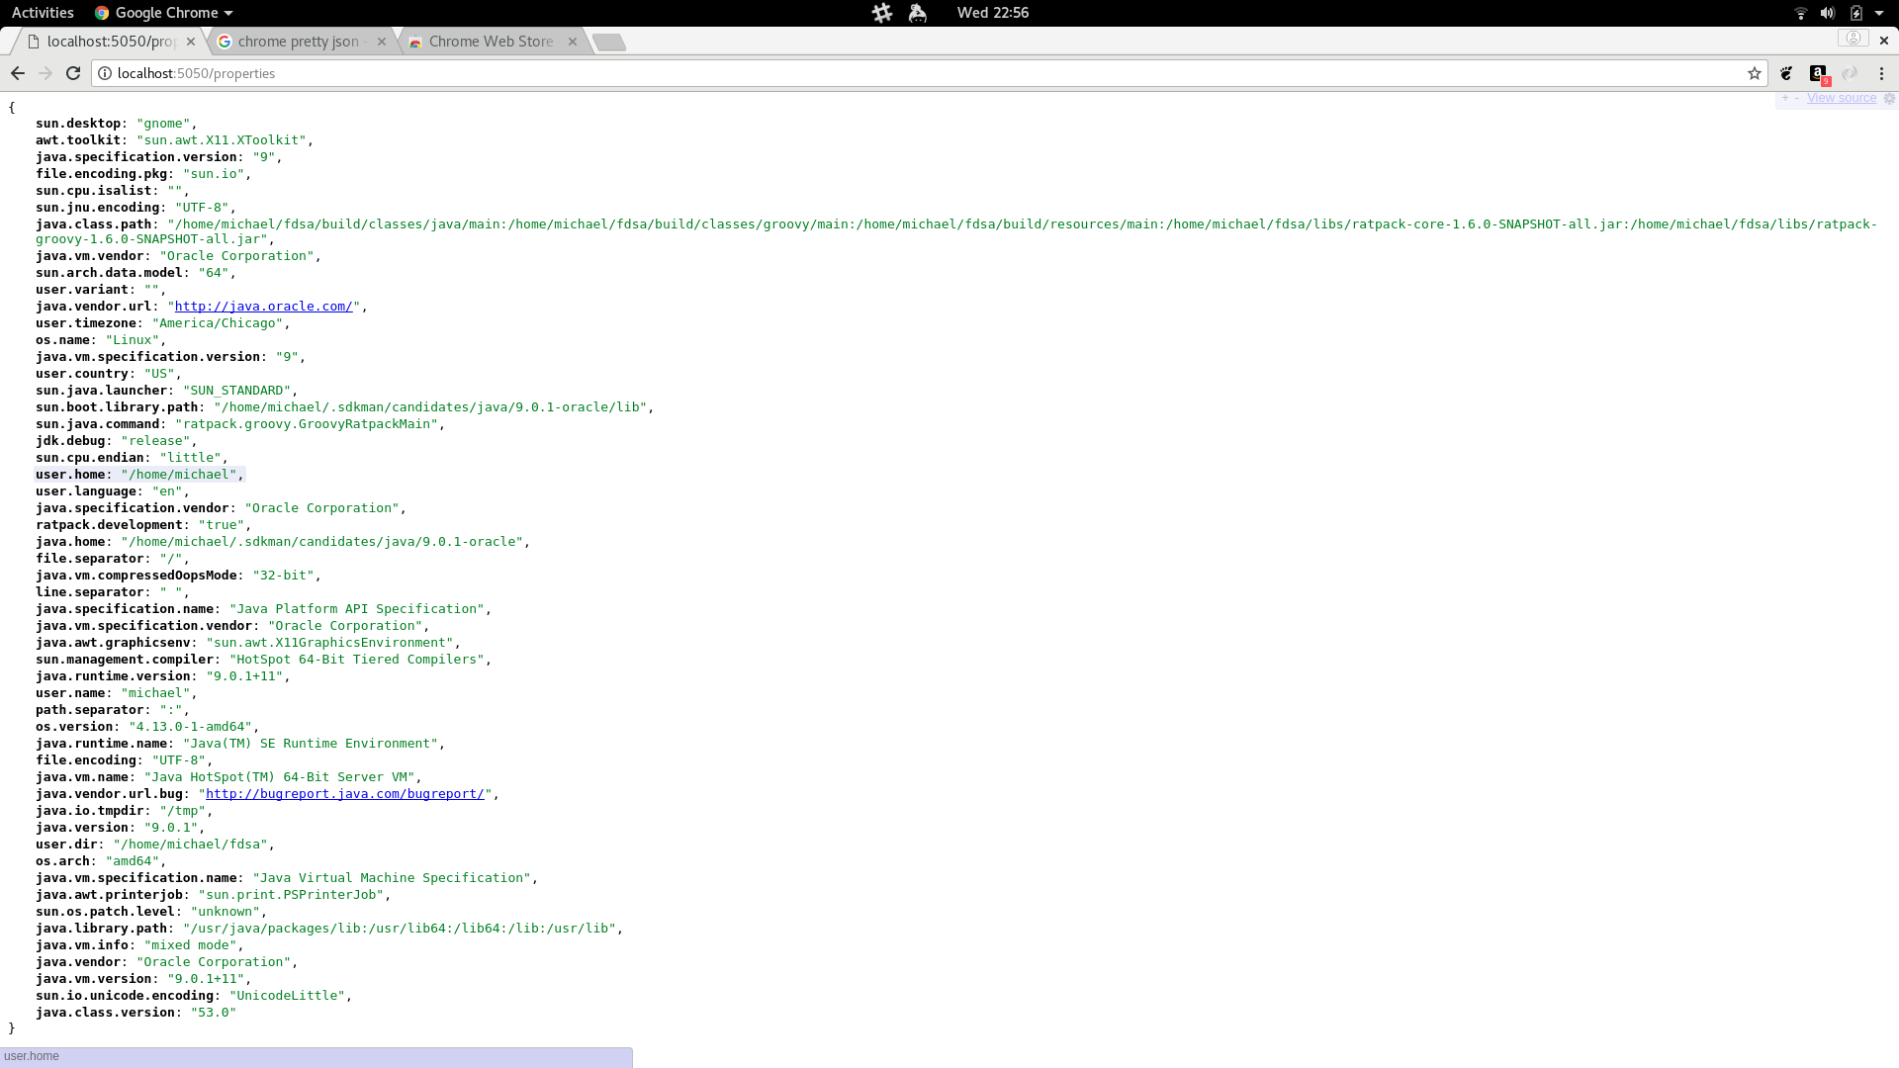Click the os.name key
Viewport: 1899px width, 1068px height.
click(62, 340)
